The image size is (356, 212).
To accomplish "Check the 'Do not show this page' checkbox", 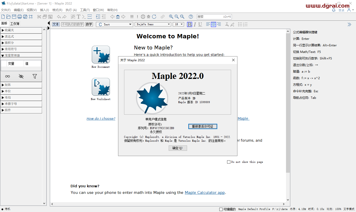I will click(x=229, y=162).
